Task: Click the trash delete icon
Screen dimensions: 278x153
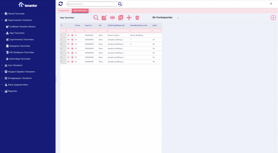Action: pos(137,18)
